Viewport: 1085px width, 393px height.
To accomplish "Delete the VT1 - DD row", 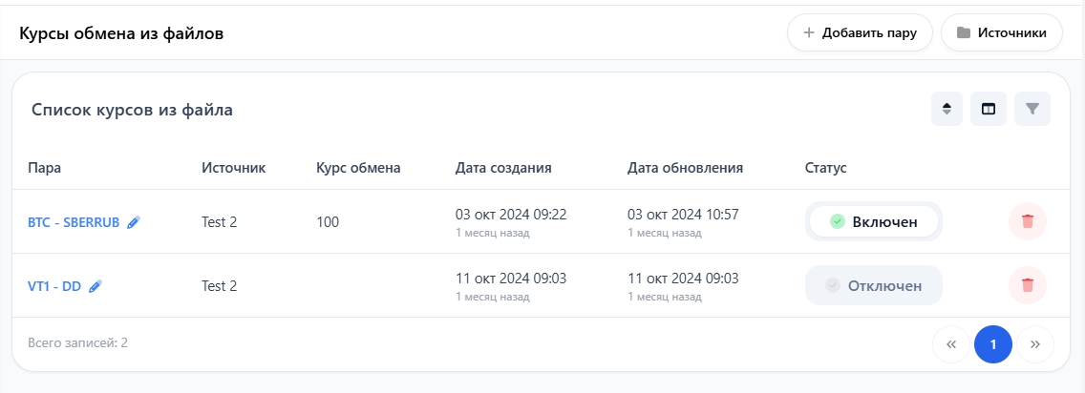I will click(x=1028, y=285).
